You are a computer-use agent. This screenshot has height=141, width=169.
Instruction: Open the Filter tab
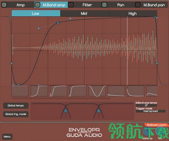click(x=87, y=5)
